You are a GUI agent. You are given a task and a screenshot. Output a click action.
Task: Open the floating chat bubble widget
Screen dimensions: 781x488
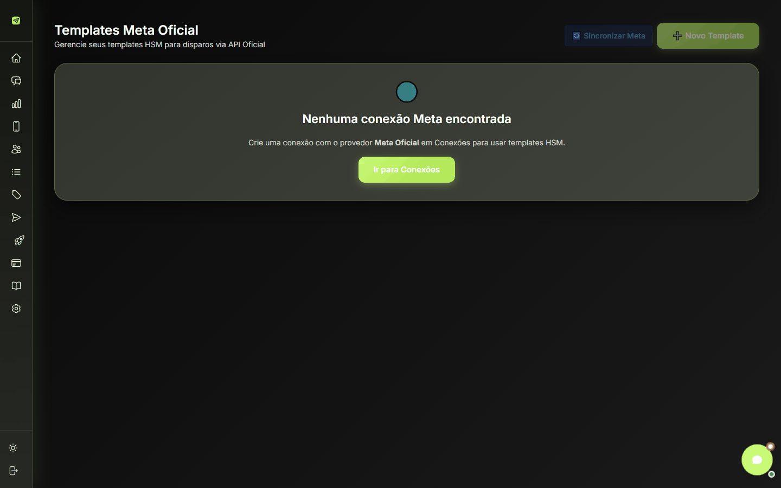click(x=757, y=460)
